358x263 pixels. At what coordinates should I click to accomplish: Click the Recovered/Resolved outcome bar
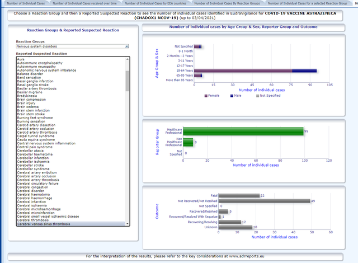(x=223, y=212)
